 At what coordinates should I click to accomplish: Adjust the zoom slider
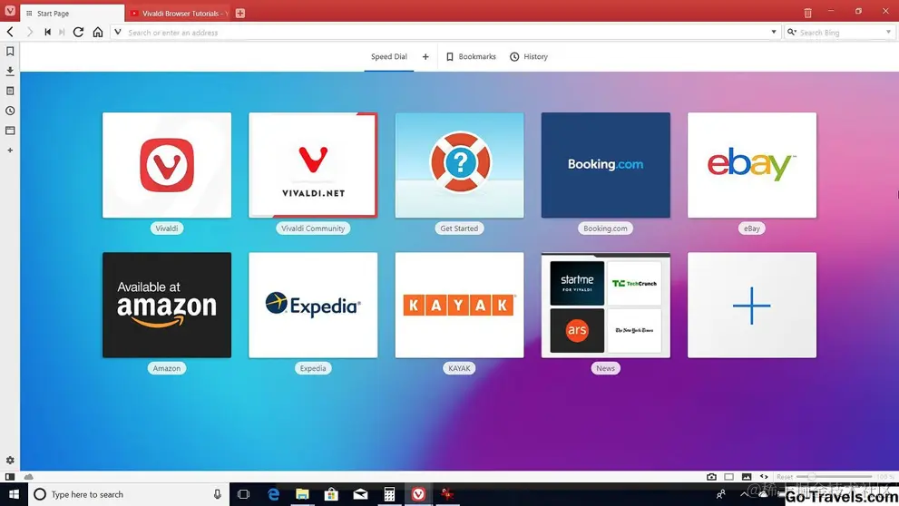coord(835,477)
